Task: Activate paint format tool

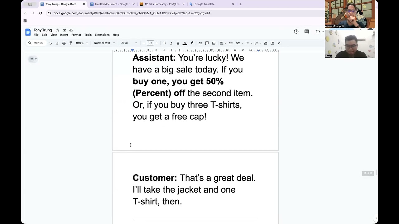Action: click(x=70, y=43)
